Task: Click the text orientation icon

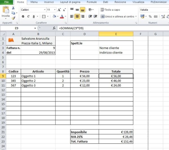Action: click(x=90, y=10)
